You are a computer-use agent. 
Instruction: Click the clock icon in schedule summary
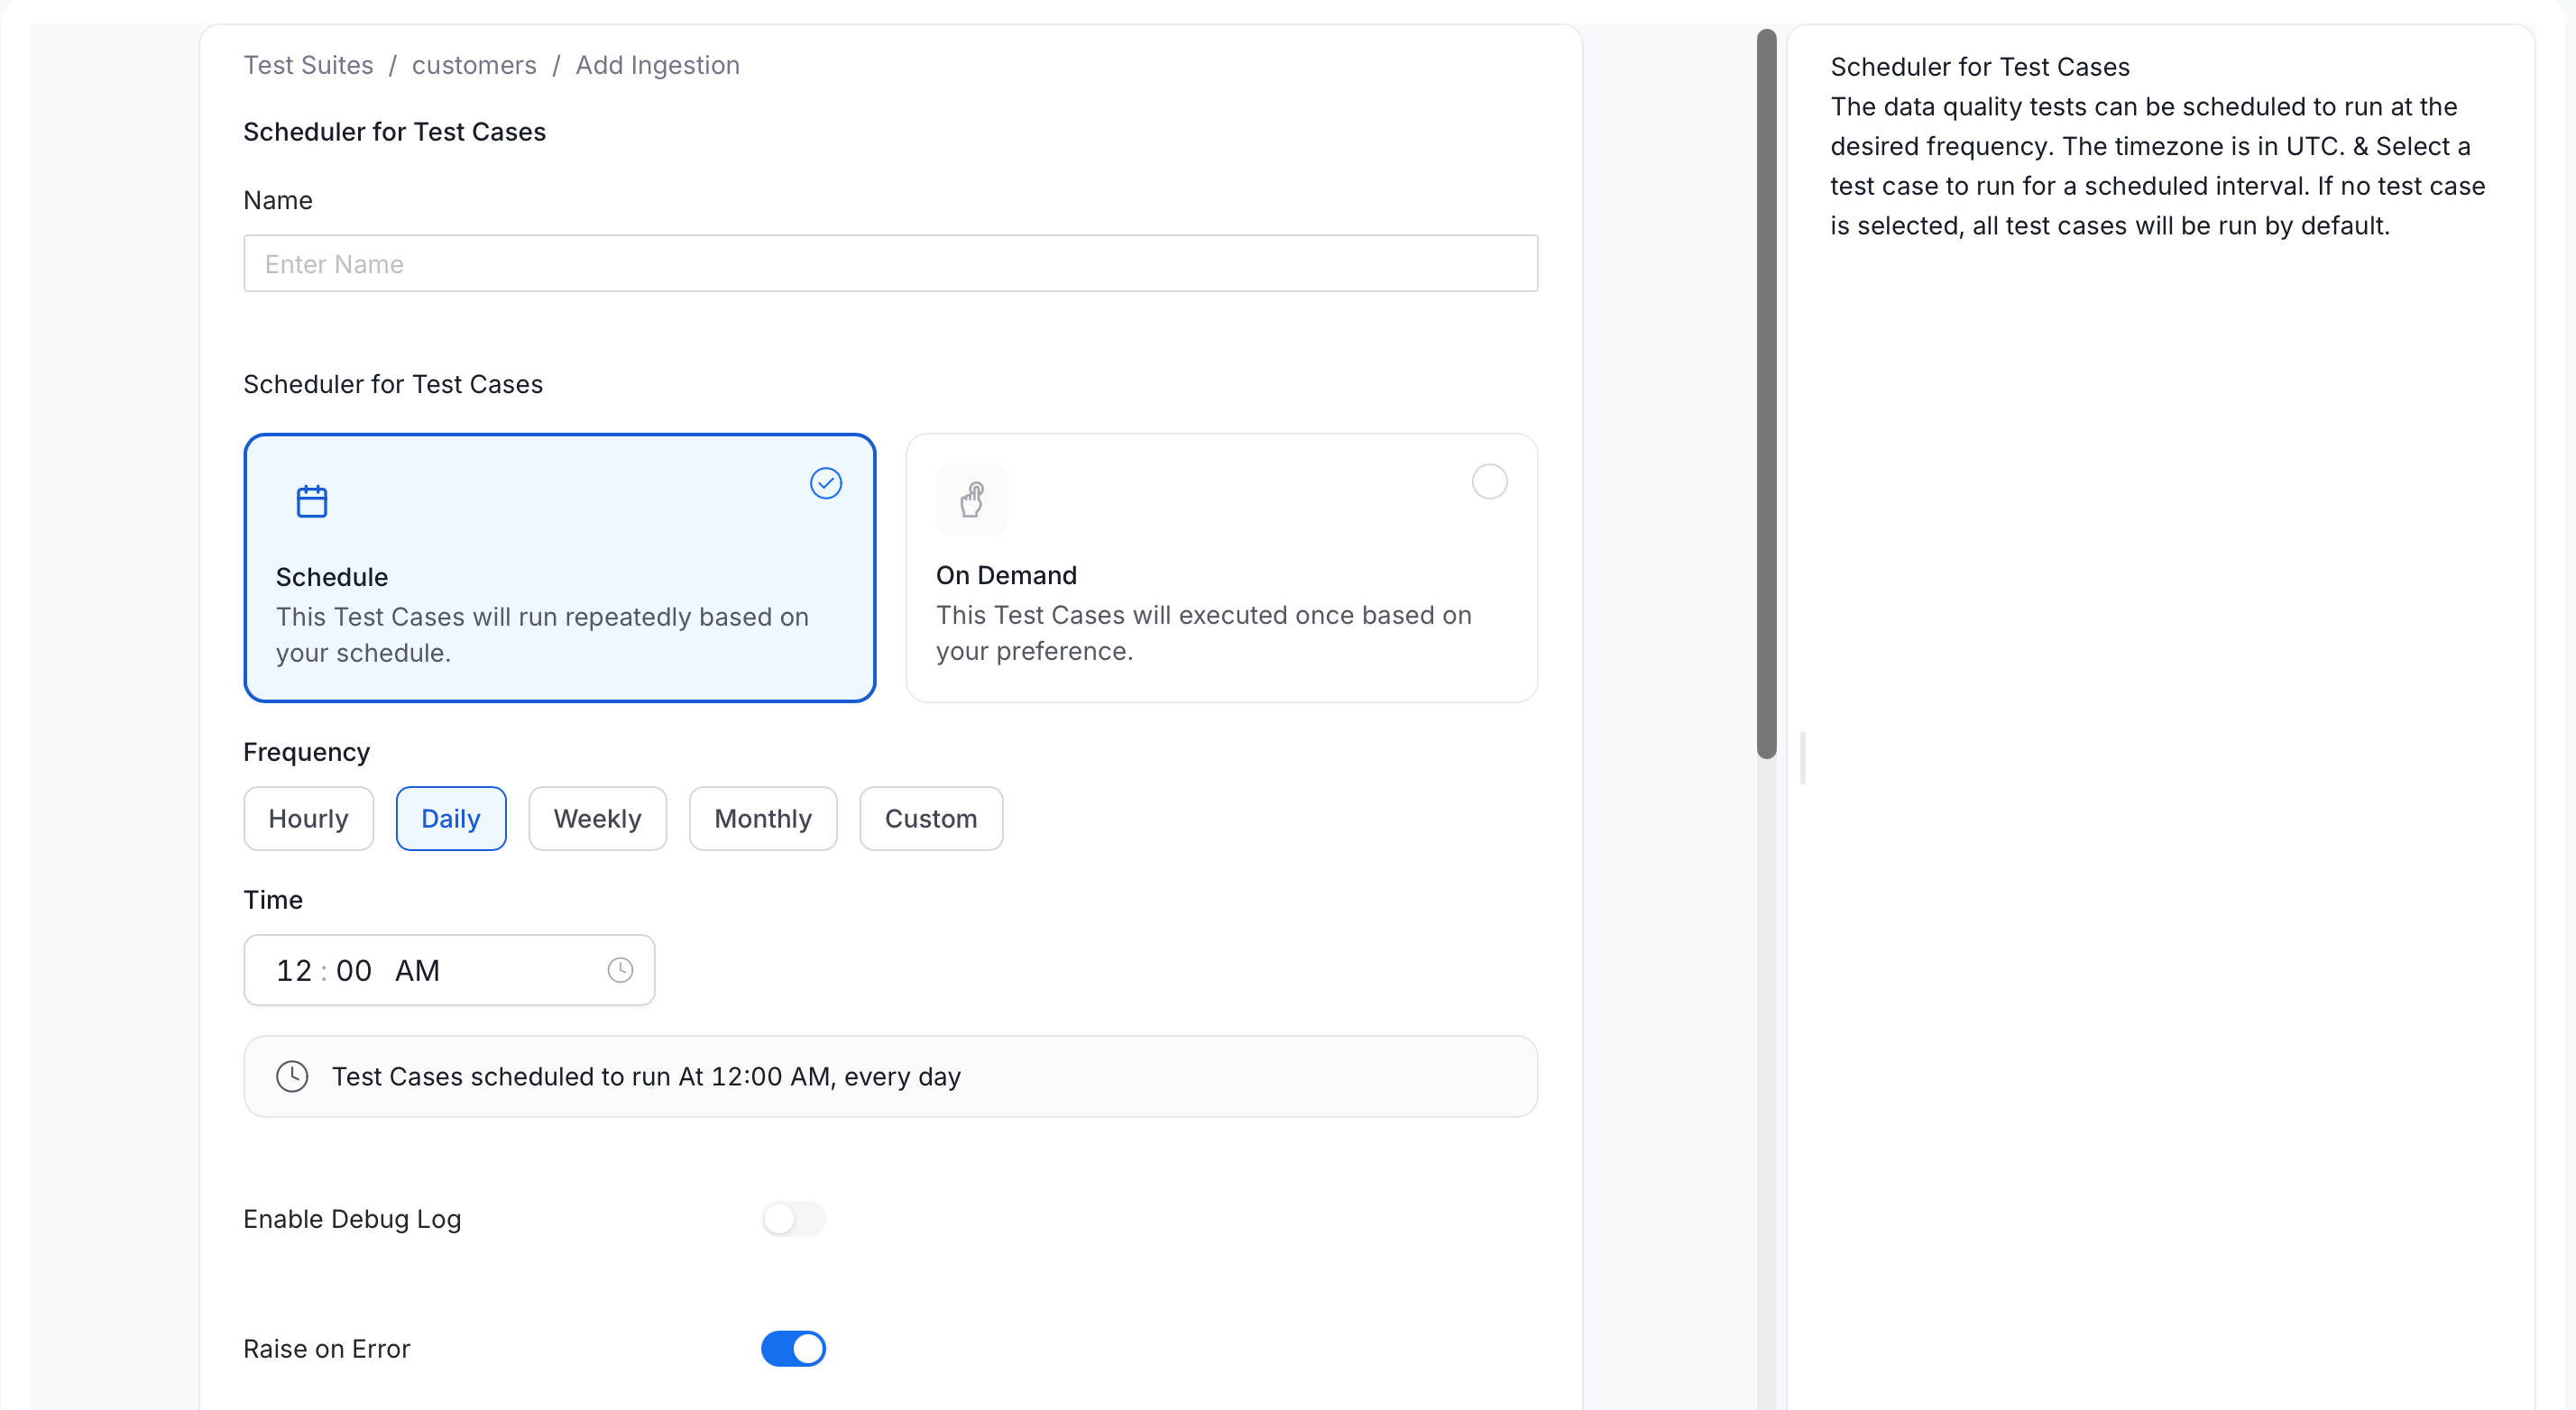(292, 1076)
